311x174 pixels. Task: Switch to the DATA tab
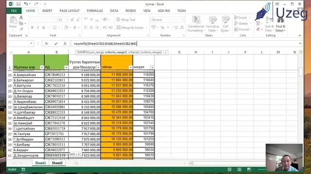pyautogui.click(x=114, y=11)
